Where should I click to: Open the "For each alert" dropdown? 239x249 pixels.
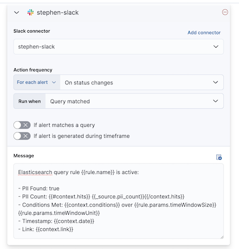click(37, 82)
